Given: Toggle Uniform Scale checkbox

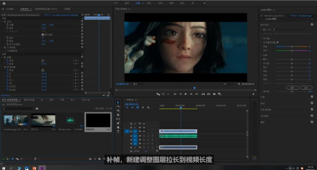Looking at the screenshot, I should pyautogui.click(x=43, y=35).
